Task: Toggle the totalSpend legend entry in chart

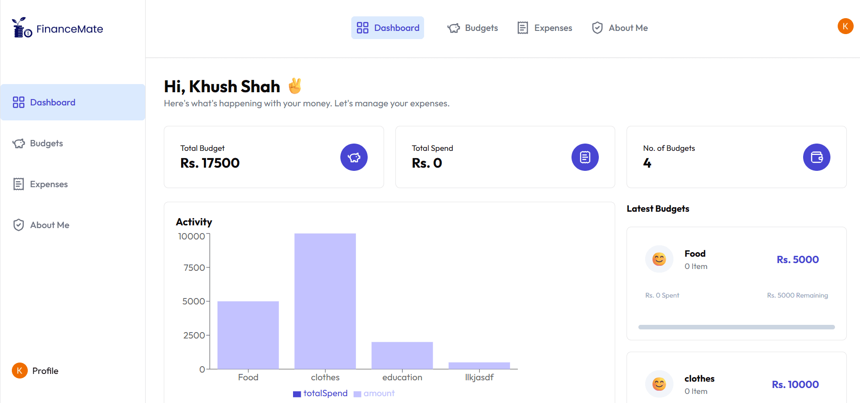Action: coord(320,393)
